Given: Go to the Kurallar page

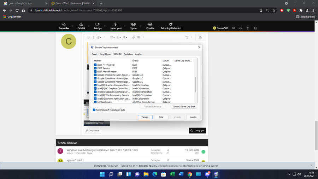Looking at the screenshot, I should (150, 26).
